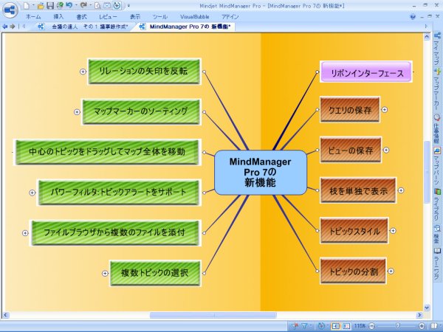Click the New document icon
The height and width of the screenshot is (332, 443).
tap(27, 5)
